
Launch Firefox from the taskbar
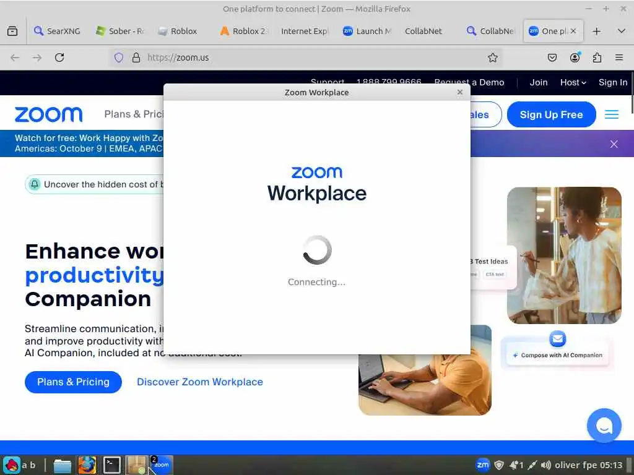(87, 465)
